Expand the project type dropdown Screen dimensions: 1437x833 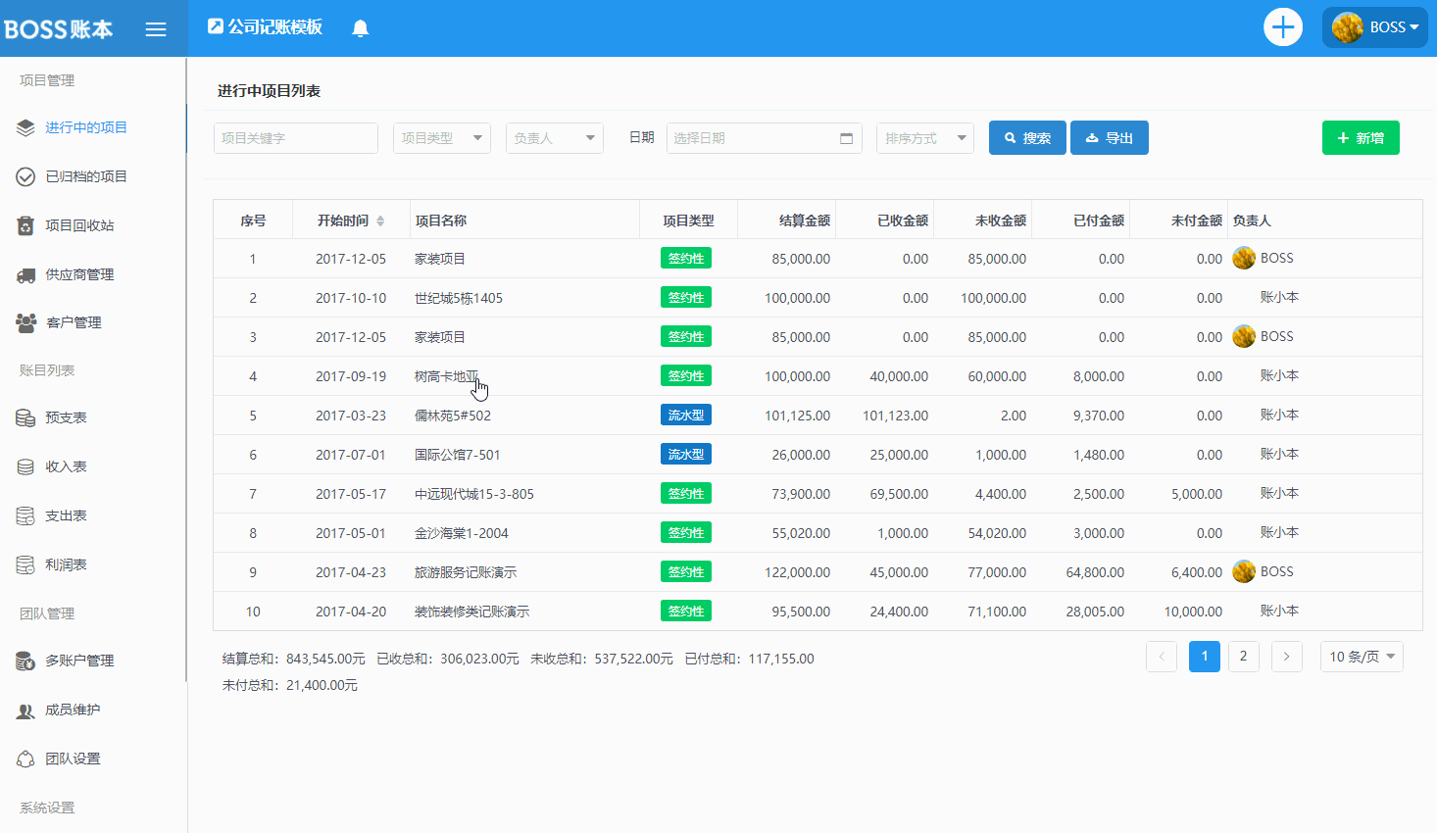[441, 138]
